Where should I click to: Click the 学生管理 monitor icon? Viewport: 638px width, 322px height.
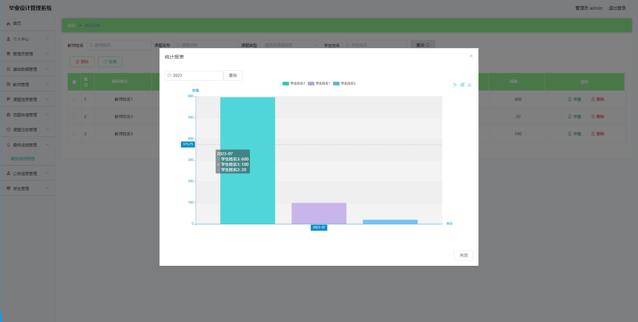[8, 188]
